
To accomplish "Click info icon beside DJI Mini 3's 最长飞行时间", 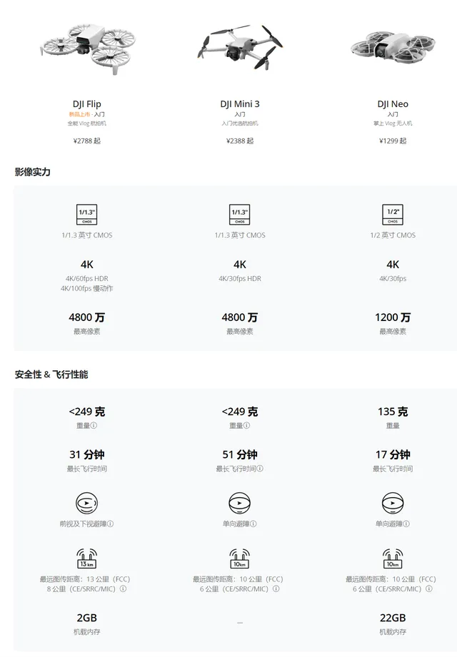I will tap(260, 469).
